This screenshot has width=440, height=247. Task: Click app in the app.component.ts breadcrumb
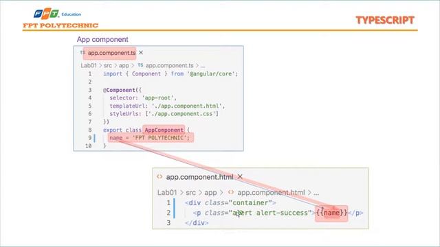(124, 66)
